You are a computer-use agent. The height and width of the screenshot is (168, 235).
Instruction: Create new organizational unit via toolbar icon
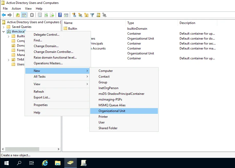click(86, 15)
